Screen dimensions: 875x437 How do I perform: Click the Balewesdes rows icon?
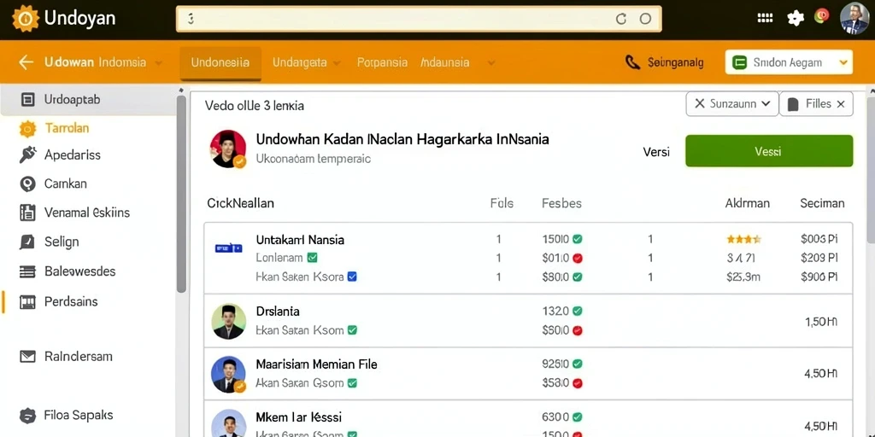[x=27, y=272]
